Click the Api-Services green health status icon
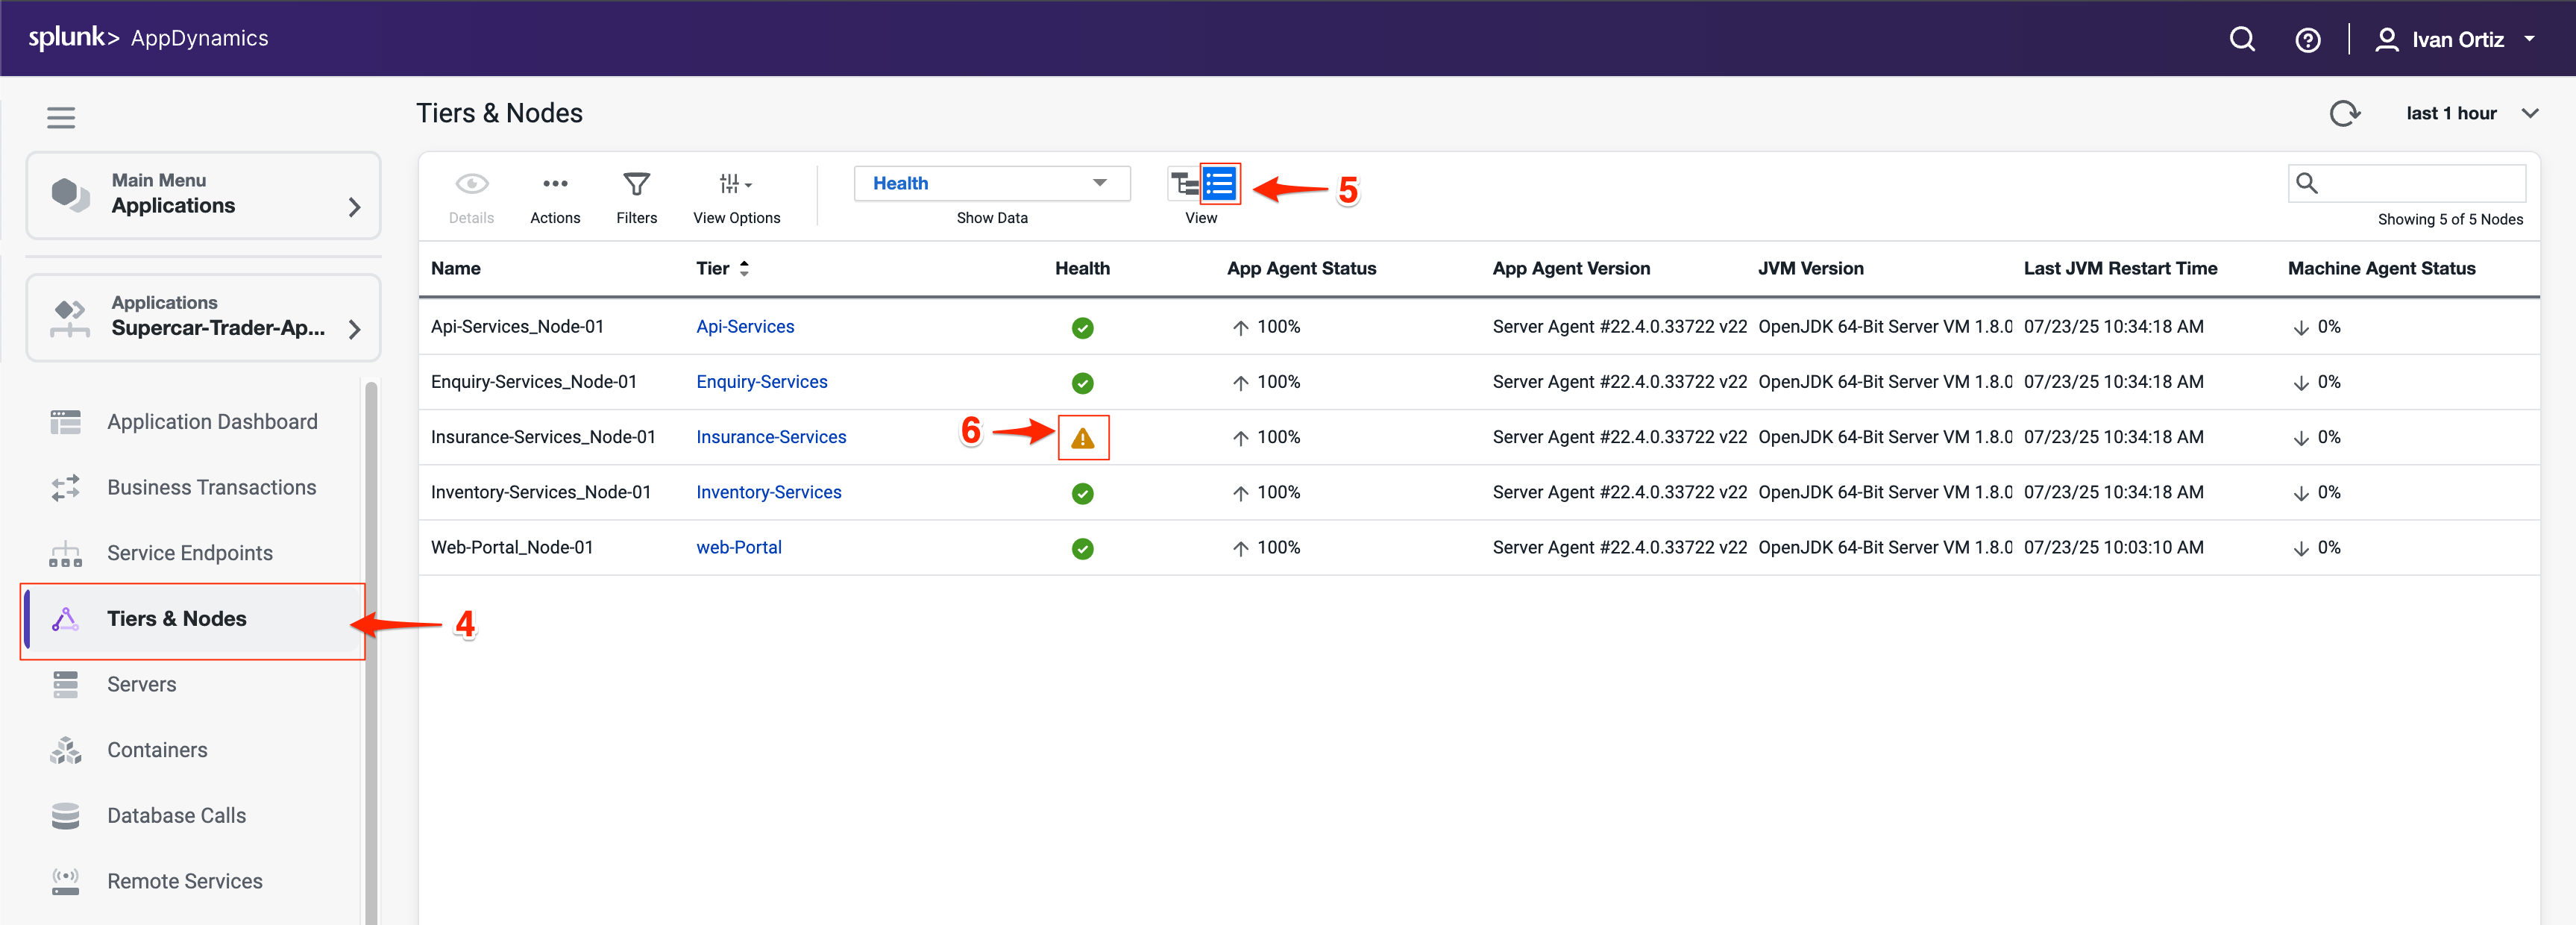 point(1082,328)
